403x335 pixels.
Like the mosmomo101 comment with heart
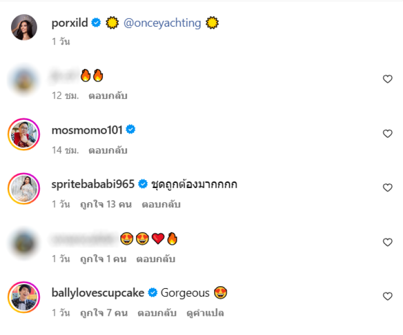tap(387, 133)
